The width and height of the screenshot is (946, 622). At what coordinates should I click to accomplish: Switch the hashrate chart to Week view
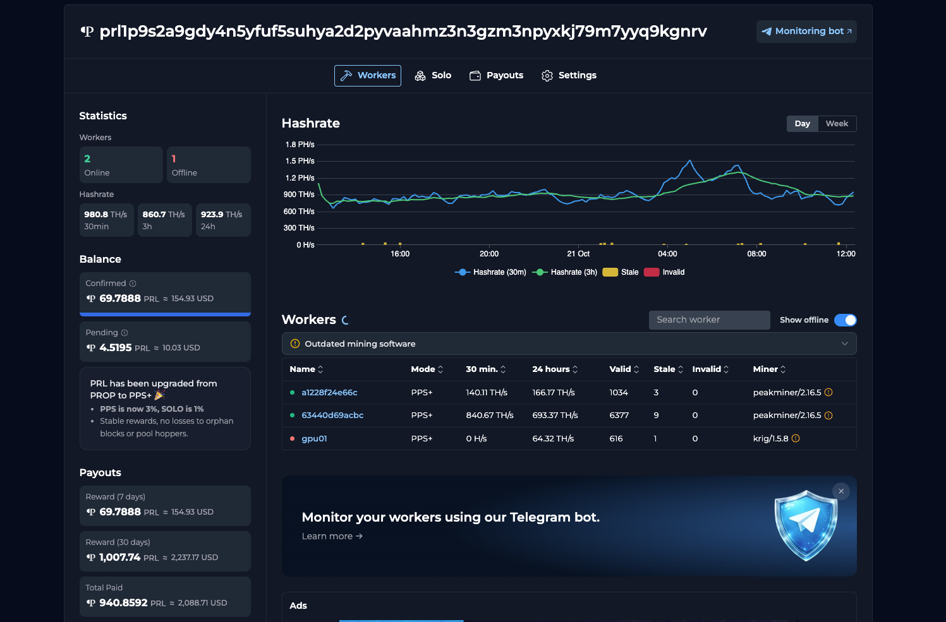[837, 124]
